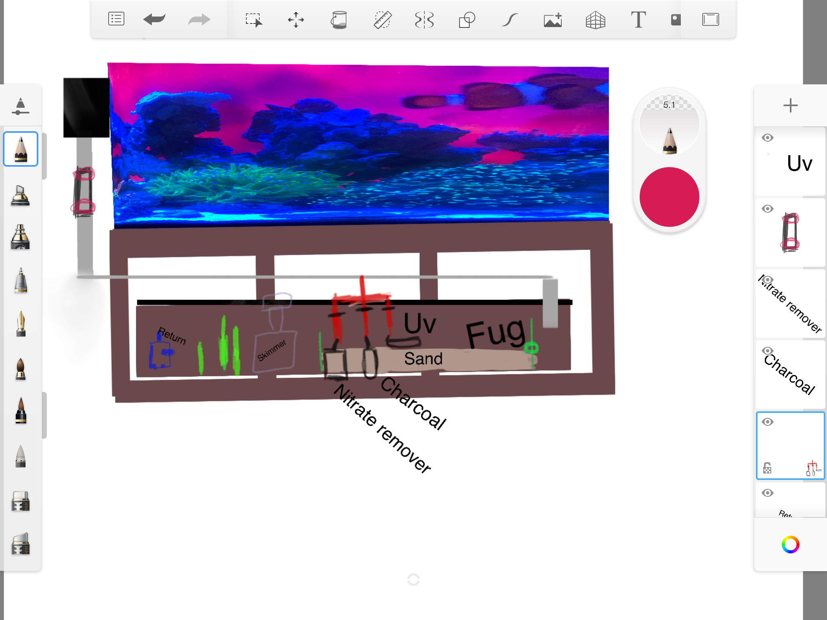Hide the Charcoal layer

point(768,351)
